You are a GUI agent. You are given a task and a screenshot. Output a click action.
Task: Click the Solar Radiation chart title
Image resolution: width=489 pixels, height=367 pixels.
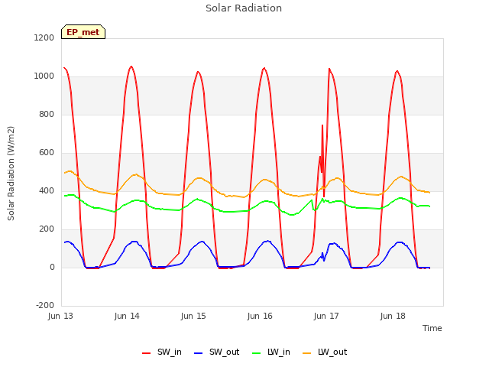click(244, 8)
